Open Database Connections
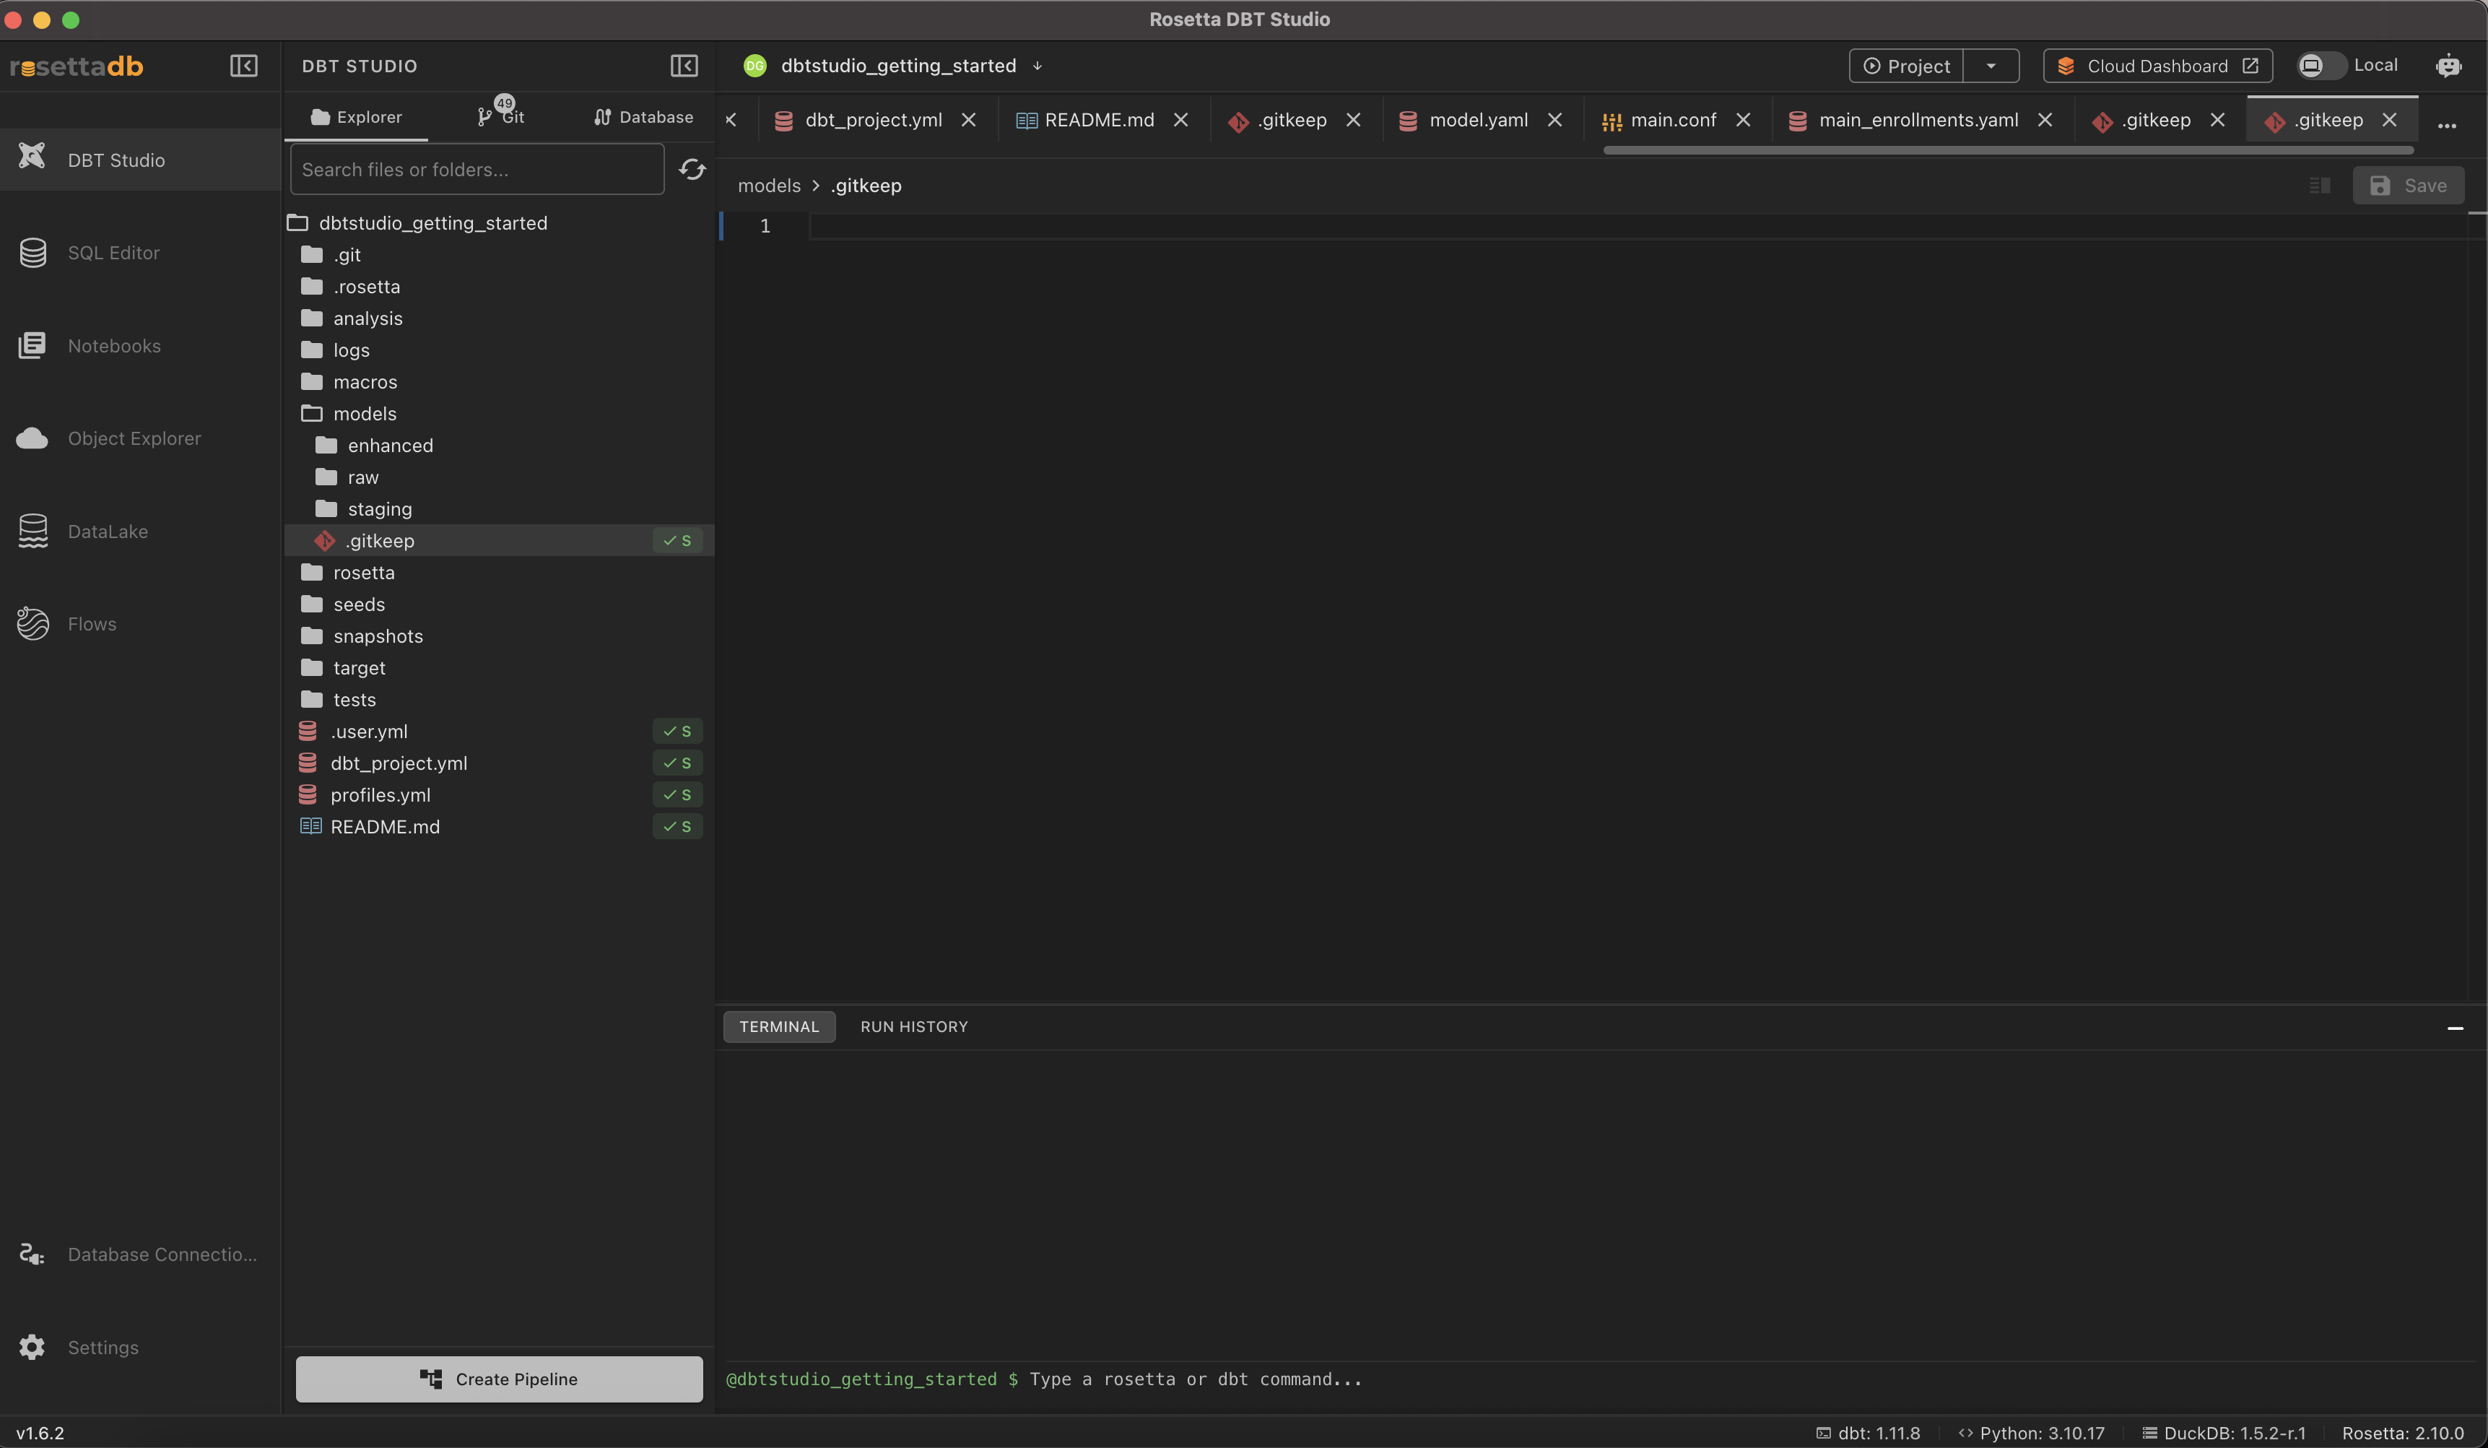 [140, 1254]
